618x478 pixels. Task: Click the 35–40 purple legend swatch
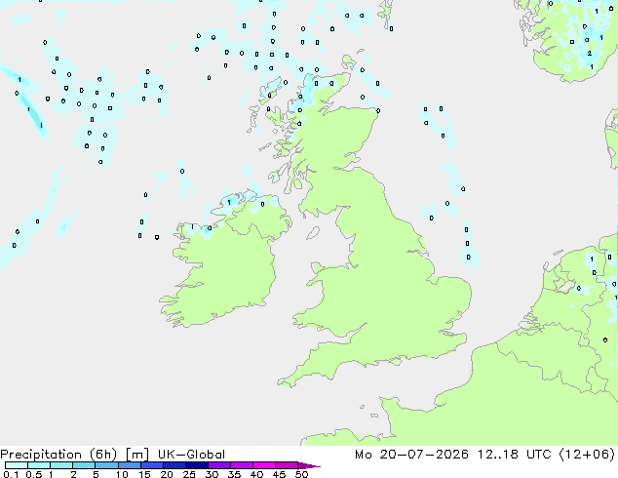pos(241,465)
